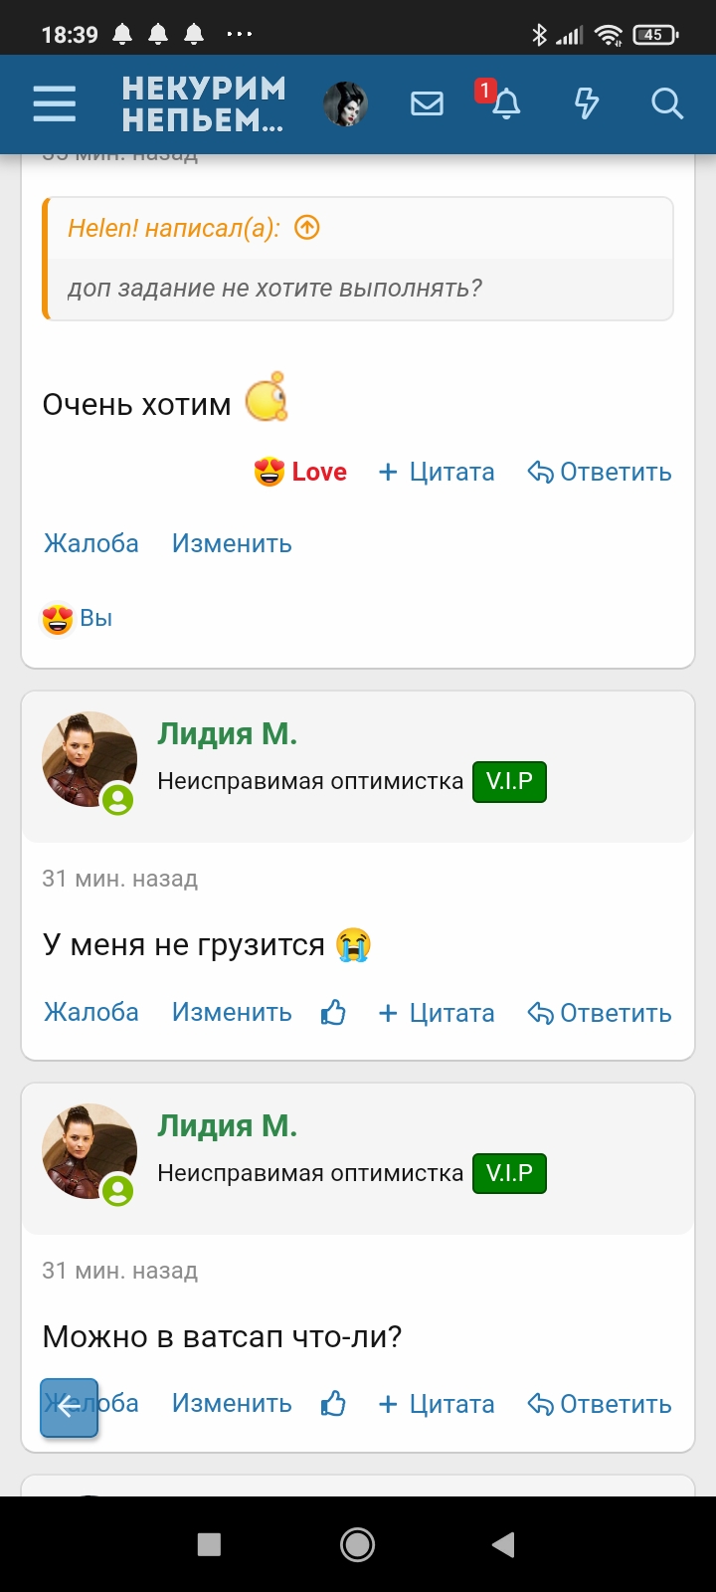
Task: Tap the blue back-arrow floating button
Action: pyautogui.click(x=69, y=1407)
